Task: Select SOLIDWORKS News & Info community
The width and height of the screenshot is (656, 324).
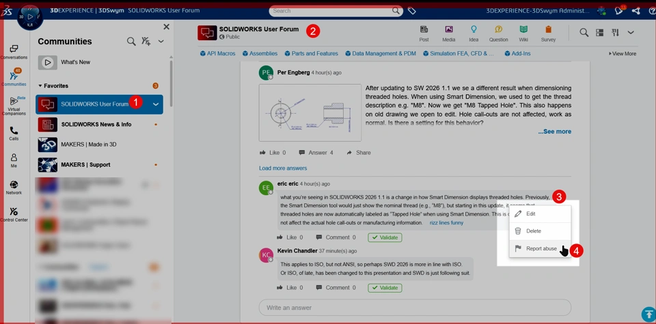Action: [x=99, y=124]
